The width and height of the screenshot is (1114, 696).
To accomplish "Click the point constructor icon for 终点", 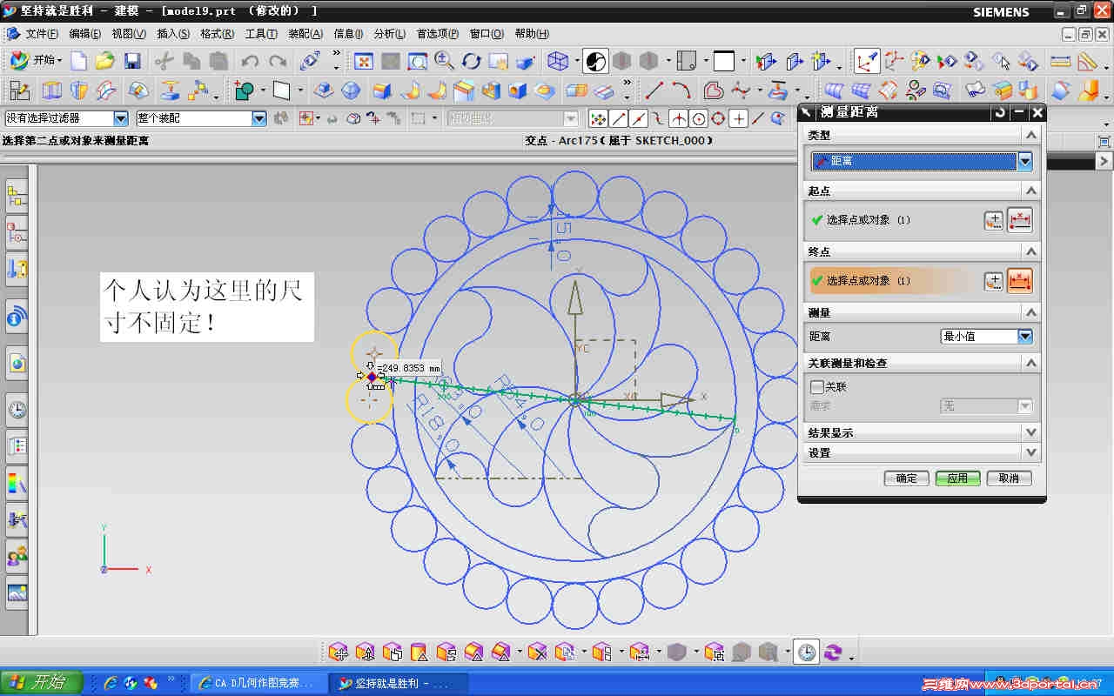I will pyautogui.click(x=994, y=281).
